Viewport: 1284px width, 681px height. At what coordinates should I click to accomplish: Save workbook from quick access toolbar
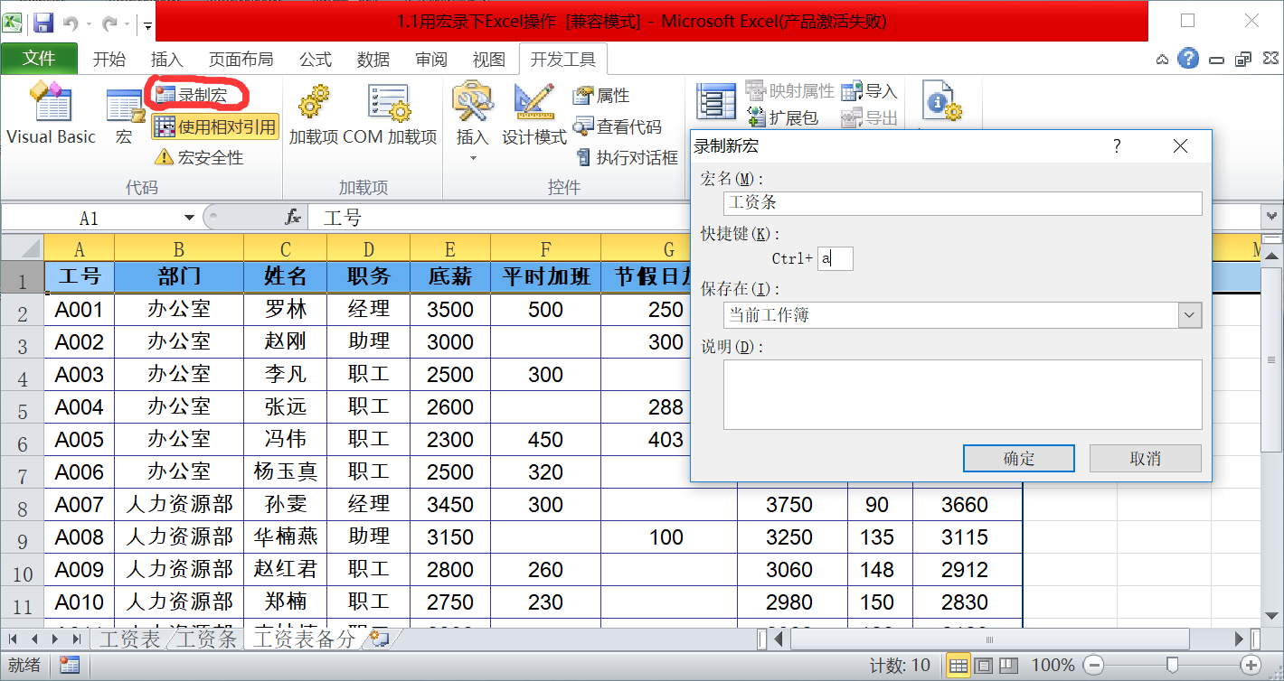[x=43, y=22]
